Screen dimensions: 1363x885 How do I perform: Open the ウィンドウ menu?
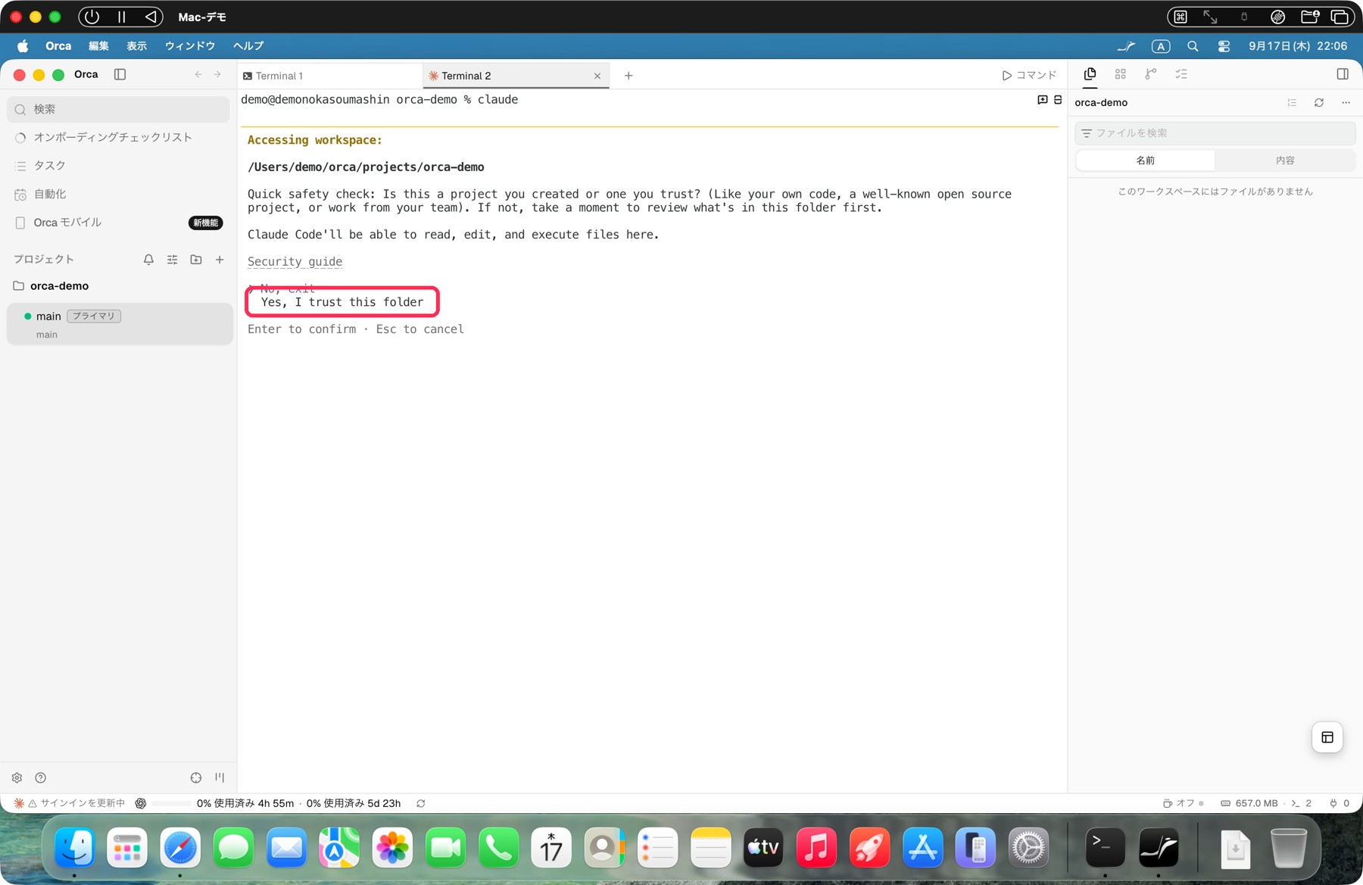click(190, 46)
